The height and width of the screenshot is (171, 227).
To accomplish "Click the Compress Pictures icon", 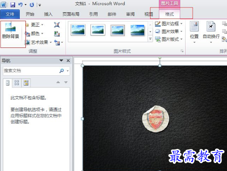I will [57, 25].
